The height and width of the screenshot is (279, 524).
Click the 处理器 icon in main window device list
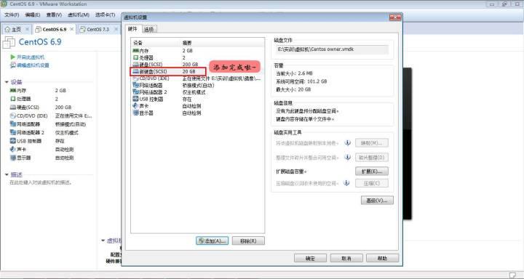click(x=13, y=99)
